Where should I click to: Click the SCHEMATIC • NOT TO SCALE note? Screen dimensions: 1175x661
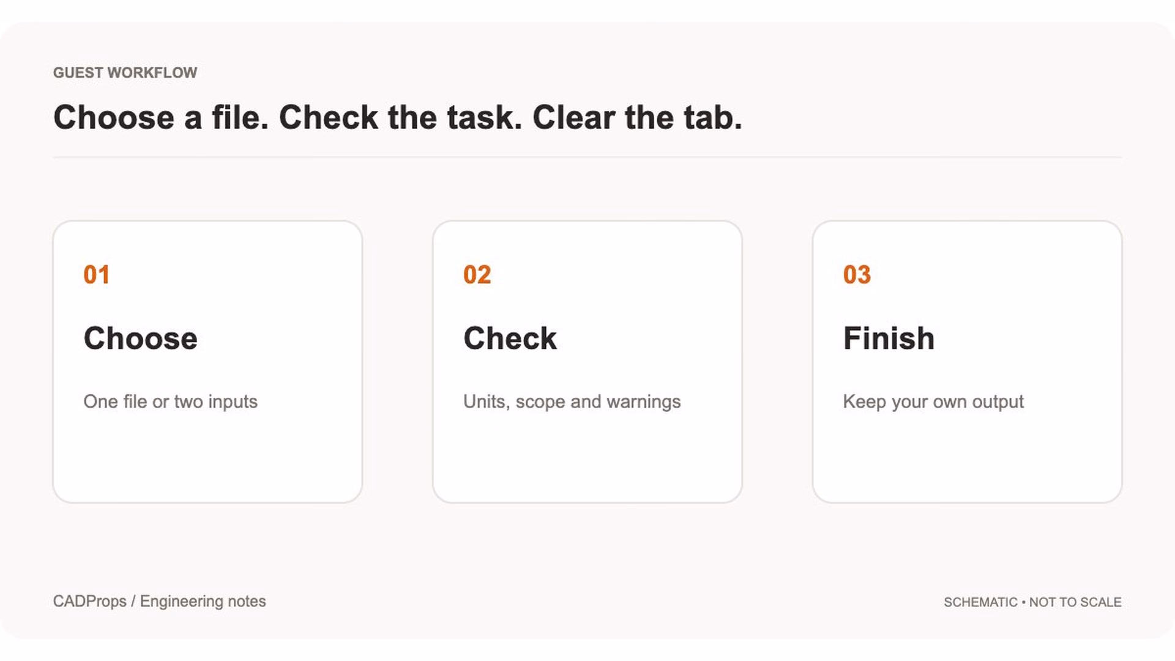pyautogui.click(x=1032, y=602)
